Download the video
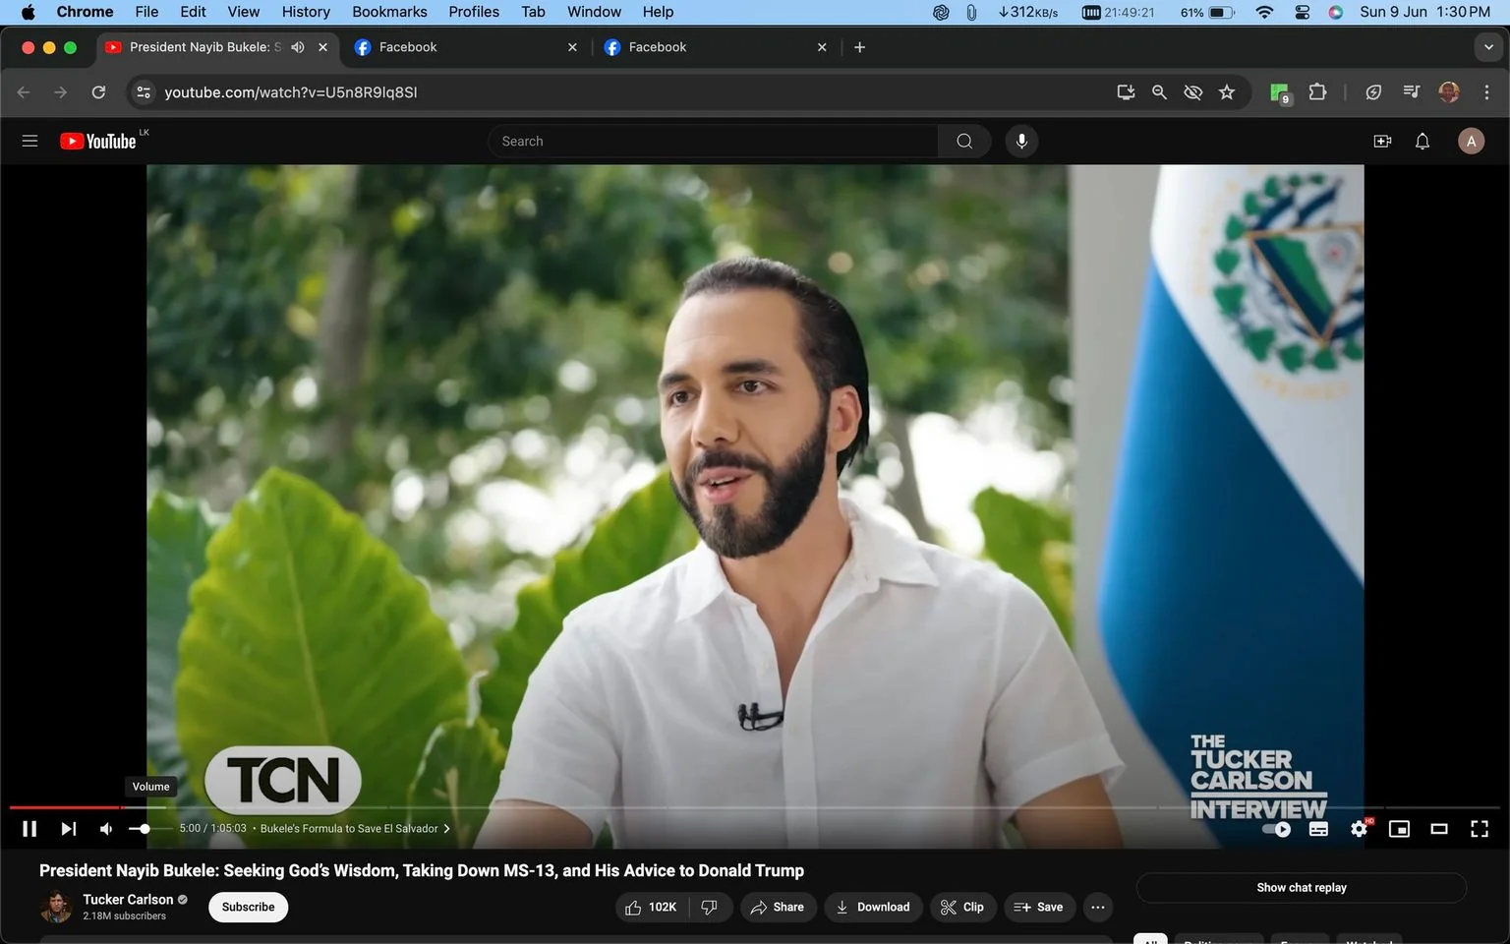1510x944 pixels. click(873, 907)
